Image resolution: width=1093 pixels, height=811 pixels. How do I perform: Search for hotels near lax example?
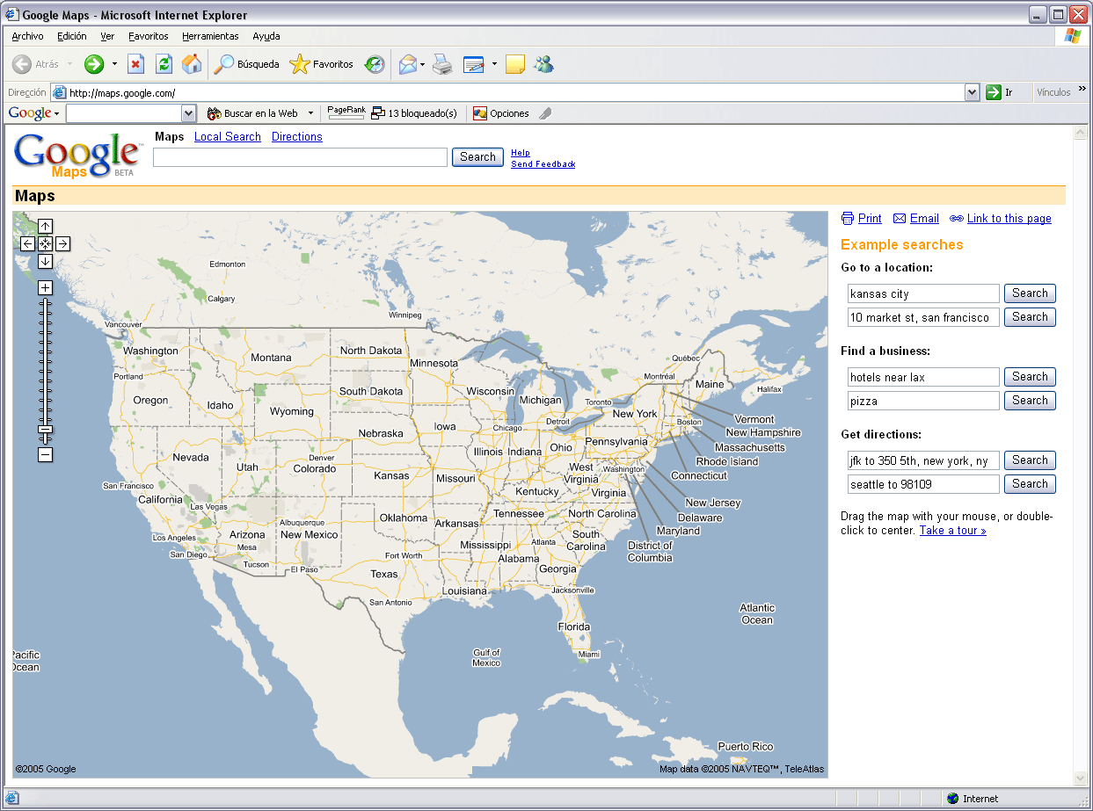pos(1030,377)
